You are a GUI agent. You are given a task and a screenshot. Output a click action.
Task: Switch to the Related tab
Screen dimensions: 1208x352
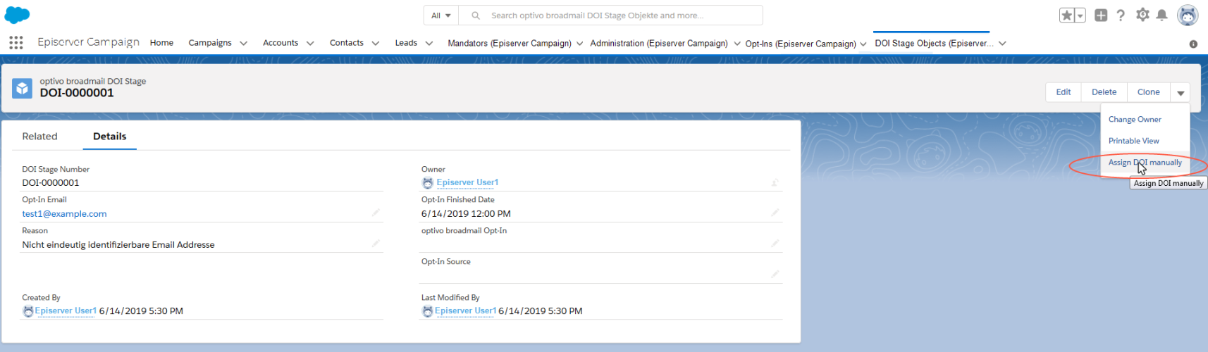(39, 137)
